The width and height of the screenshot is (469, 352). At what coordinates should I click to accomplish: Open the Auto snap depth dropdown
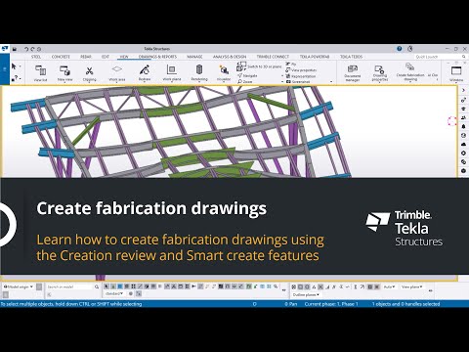(x=389, y=286)
